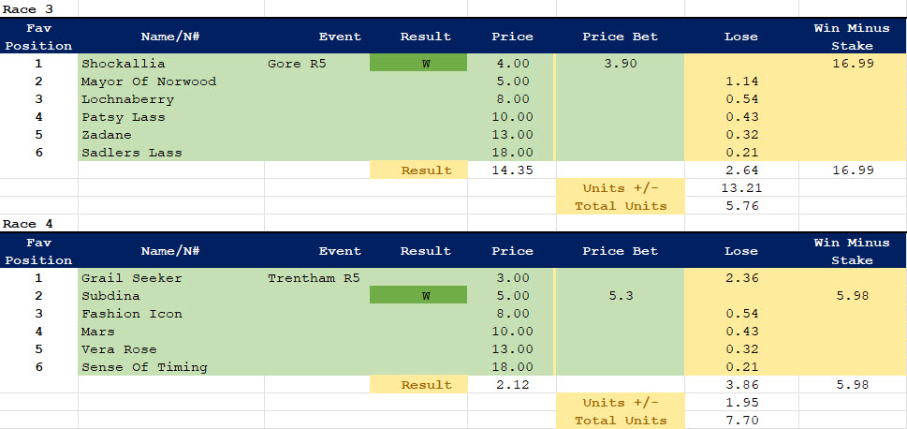Select Race 3 Total Units value 5.76
This screenshot has height=429, width=907.
click(740, 206)
